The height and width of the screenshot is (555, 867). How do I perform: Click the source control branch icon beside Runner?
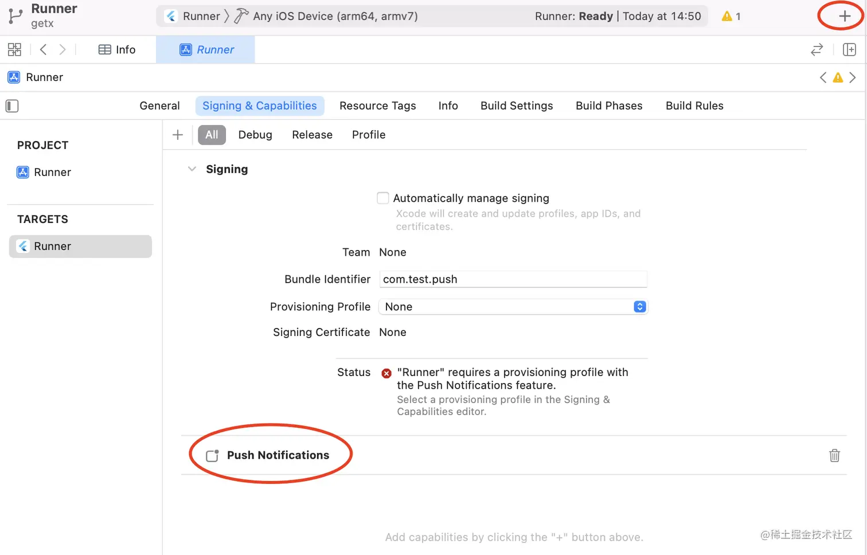click(15, 15)
